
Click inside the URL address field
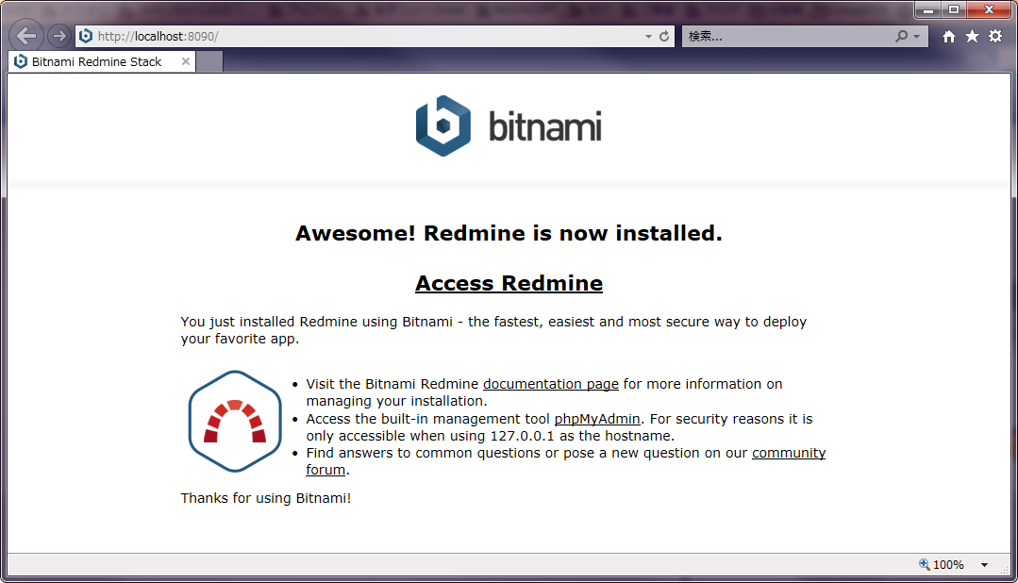[x=330, y=35]
